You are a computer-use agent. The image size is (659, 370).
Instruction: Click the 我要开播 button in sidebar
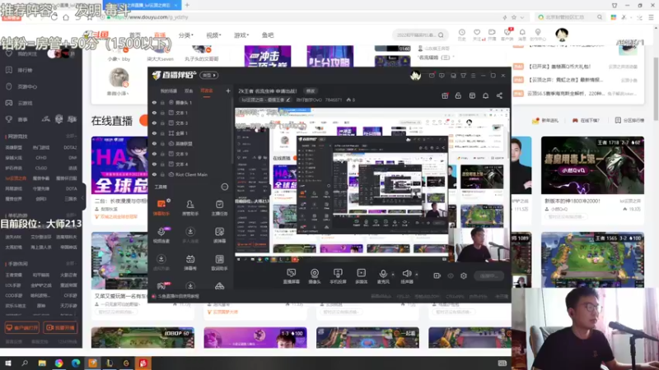60,327
